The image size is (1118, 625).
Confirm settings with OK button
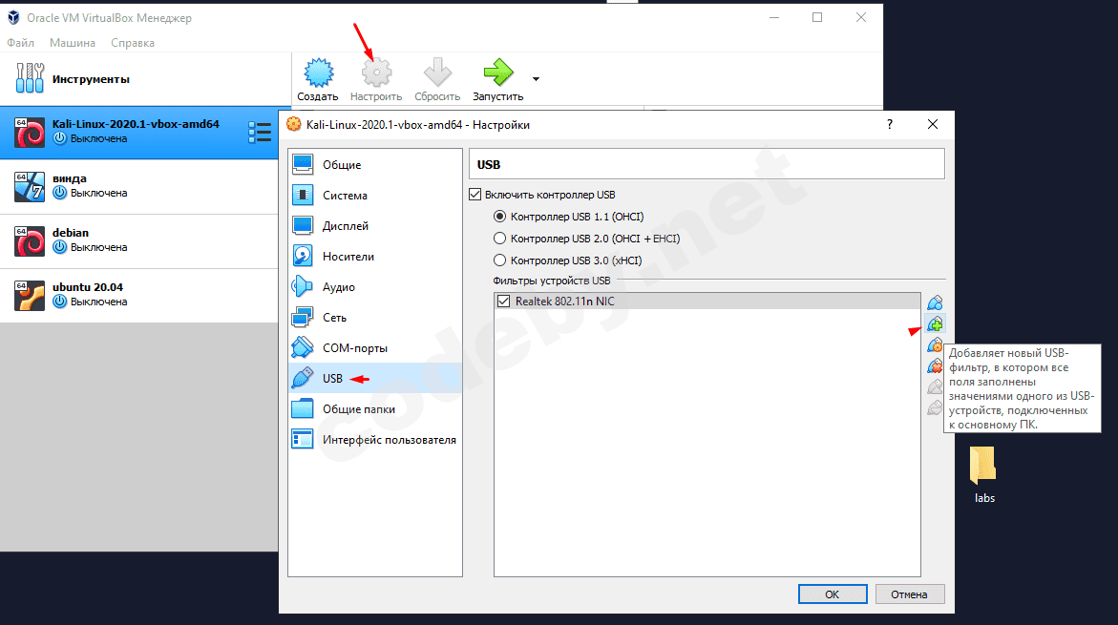tap(833, 594)
